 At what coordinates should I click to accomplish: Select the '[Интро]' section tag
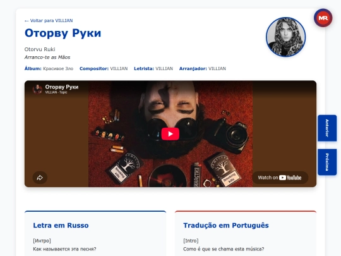tap(42, 241)
